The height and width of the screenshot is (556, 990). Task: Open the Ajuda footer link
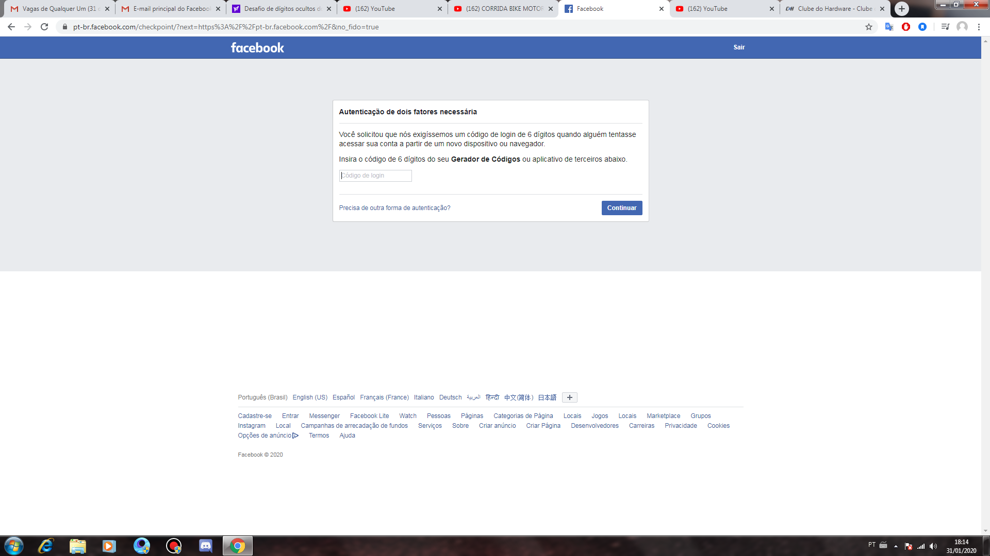pyautogui.click(x=347, y=436)
